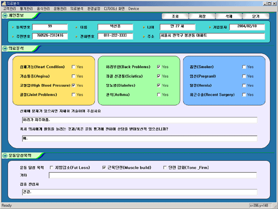Click the 닫기 (close) button

point(256,16)
